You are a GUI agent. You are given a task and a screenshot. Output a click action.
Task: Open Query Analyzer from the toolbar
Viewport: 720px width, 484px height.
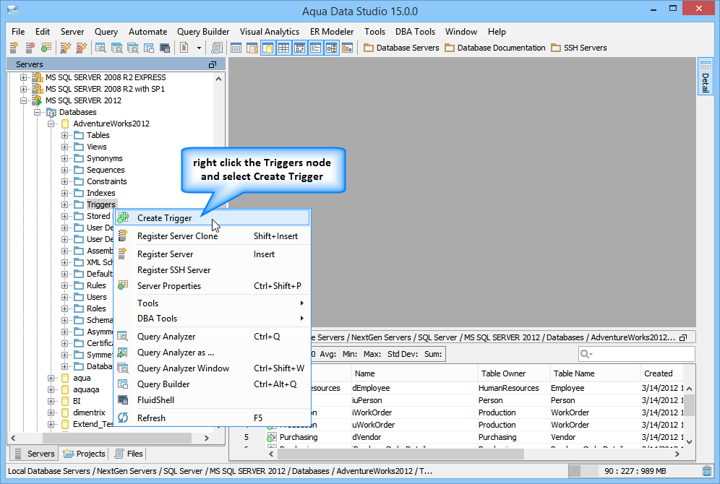click(100, 48)
